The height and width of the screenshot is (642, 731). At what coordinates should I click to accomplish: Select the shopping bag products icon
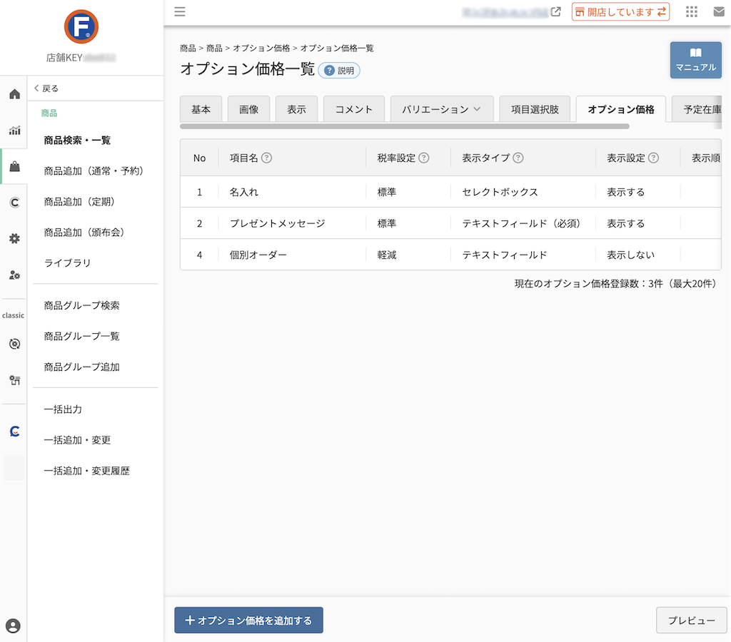point(14,166)
